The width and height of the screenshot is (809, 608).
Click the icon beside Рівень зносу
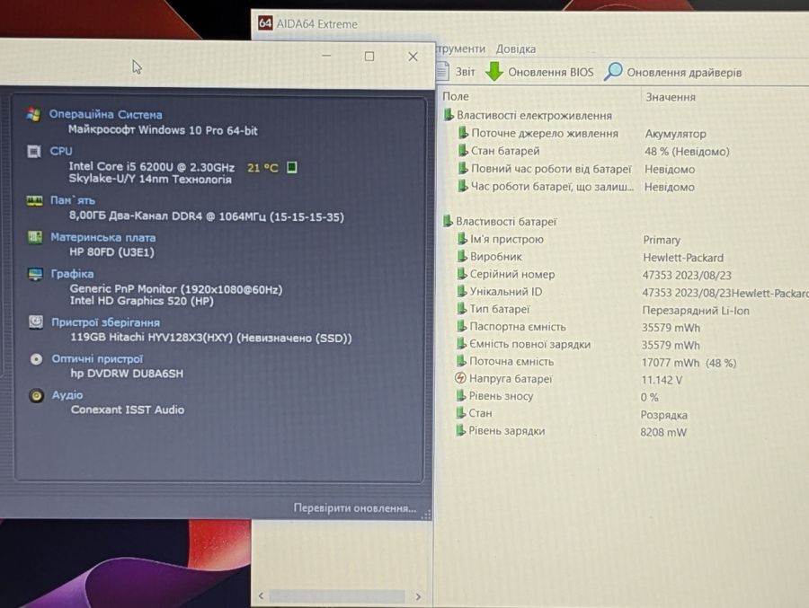(x=460, y=395)
